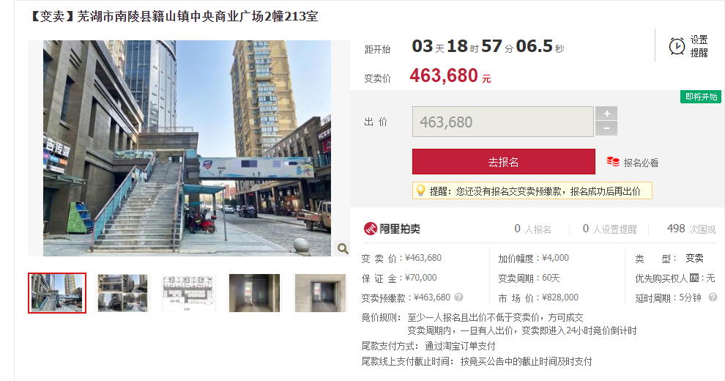Viewport: 725px width, 381px height.
Task: Select the floor plan thumbnail
Action: pyautogui.click(x=189, y=292)
